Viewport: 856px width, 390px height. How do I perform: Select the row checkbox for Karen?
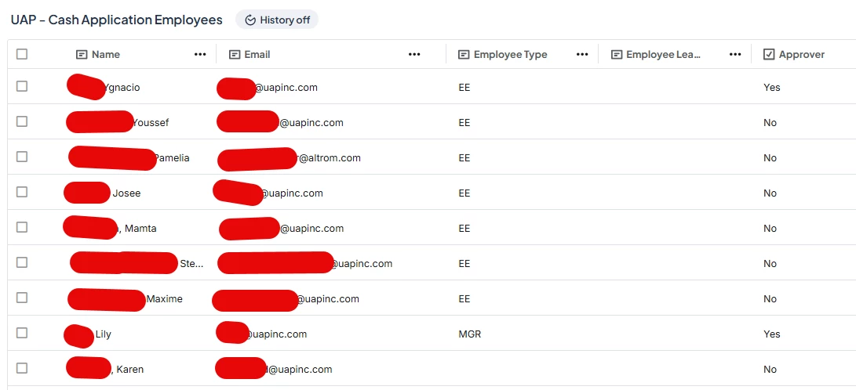tap(22, 368)
